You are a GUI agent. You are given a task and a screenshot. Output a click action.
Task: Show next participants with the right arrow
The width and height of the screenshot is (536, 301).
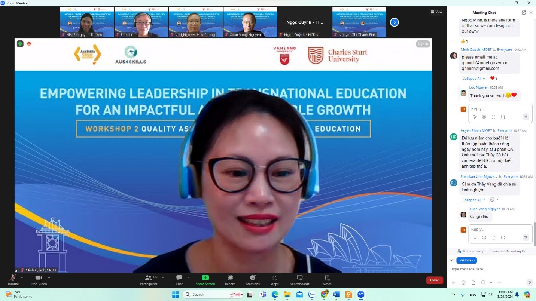(394, 22)
